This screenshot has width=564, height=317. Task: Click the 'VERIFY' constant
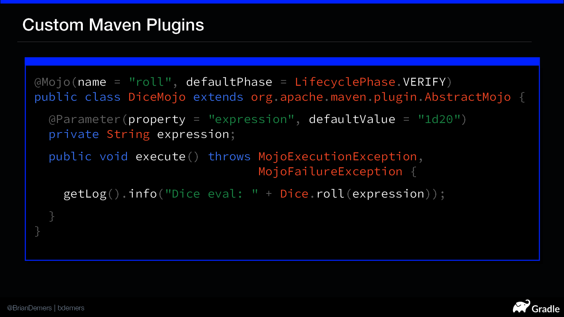click(424, 82)
